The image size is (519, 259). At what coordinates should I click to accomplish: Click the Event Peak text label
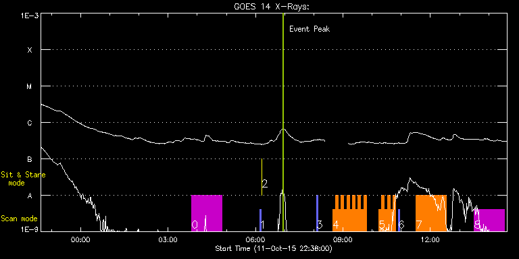click(310, 29)
